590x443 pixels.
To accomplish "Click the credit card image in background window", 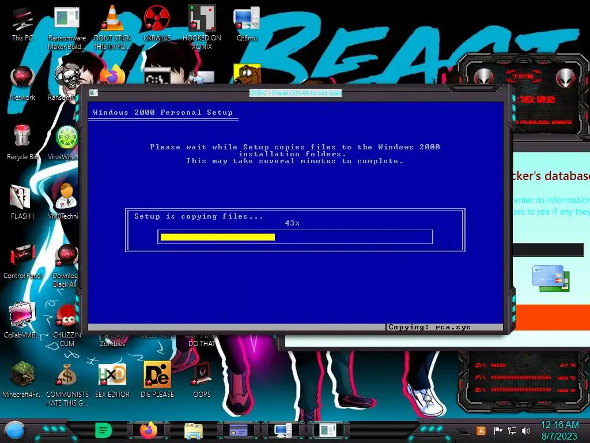I will point(551,278).
